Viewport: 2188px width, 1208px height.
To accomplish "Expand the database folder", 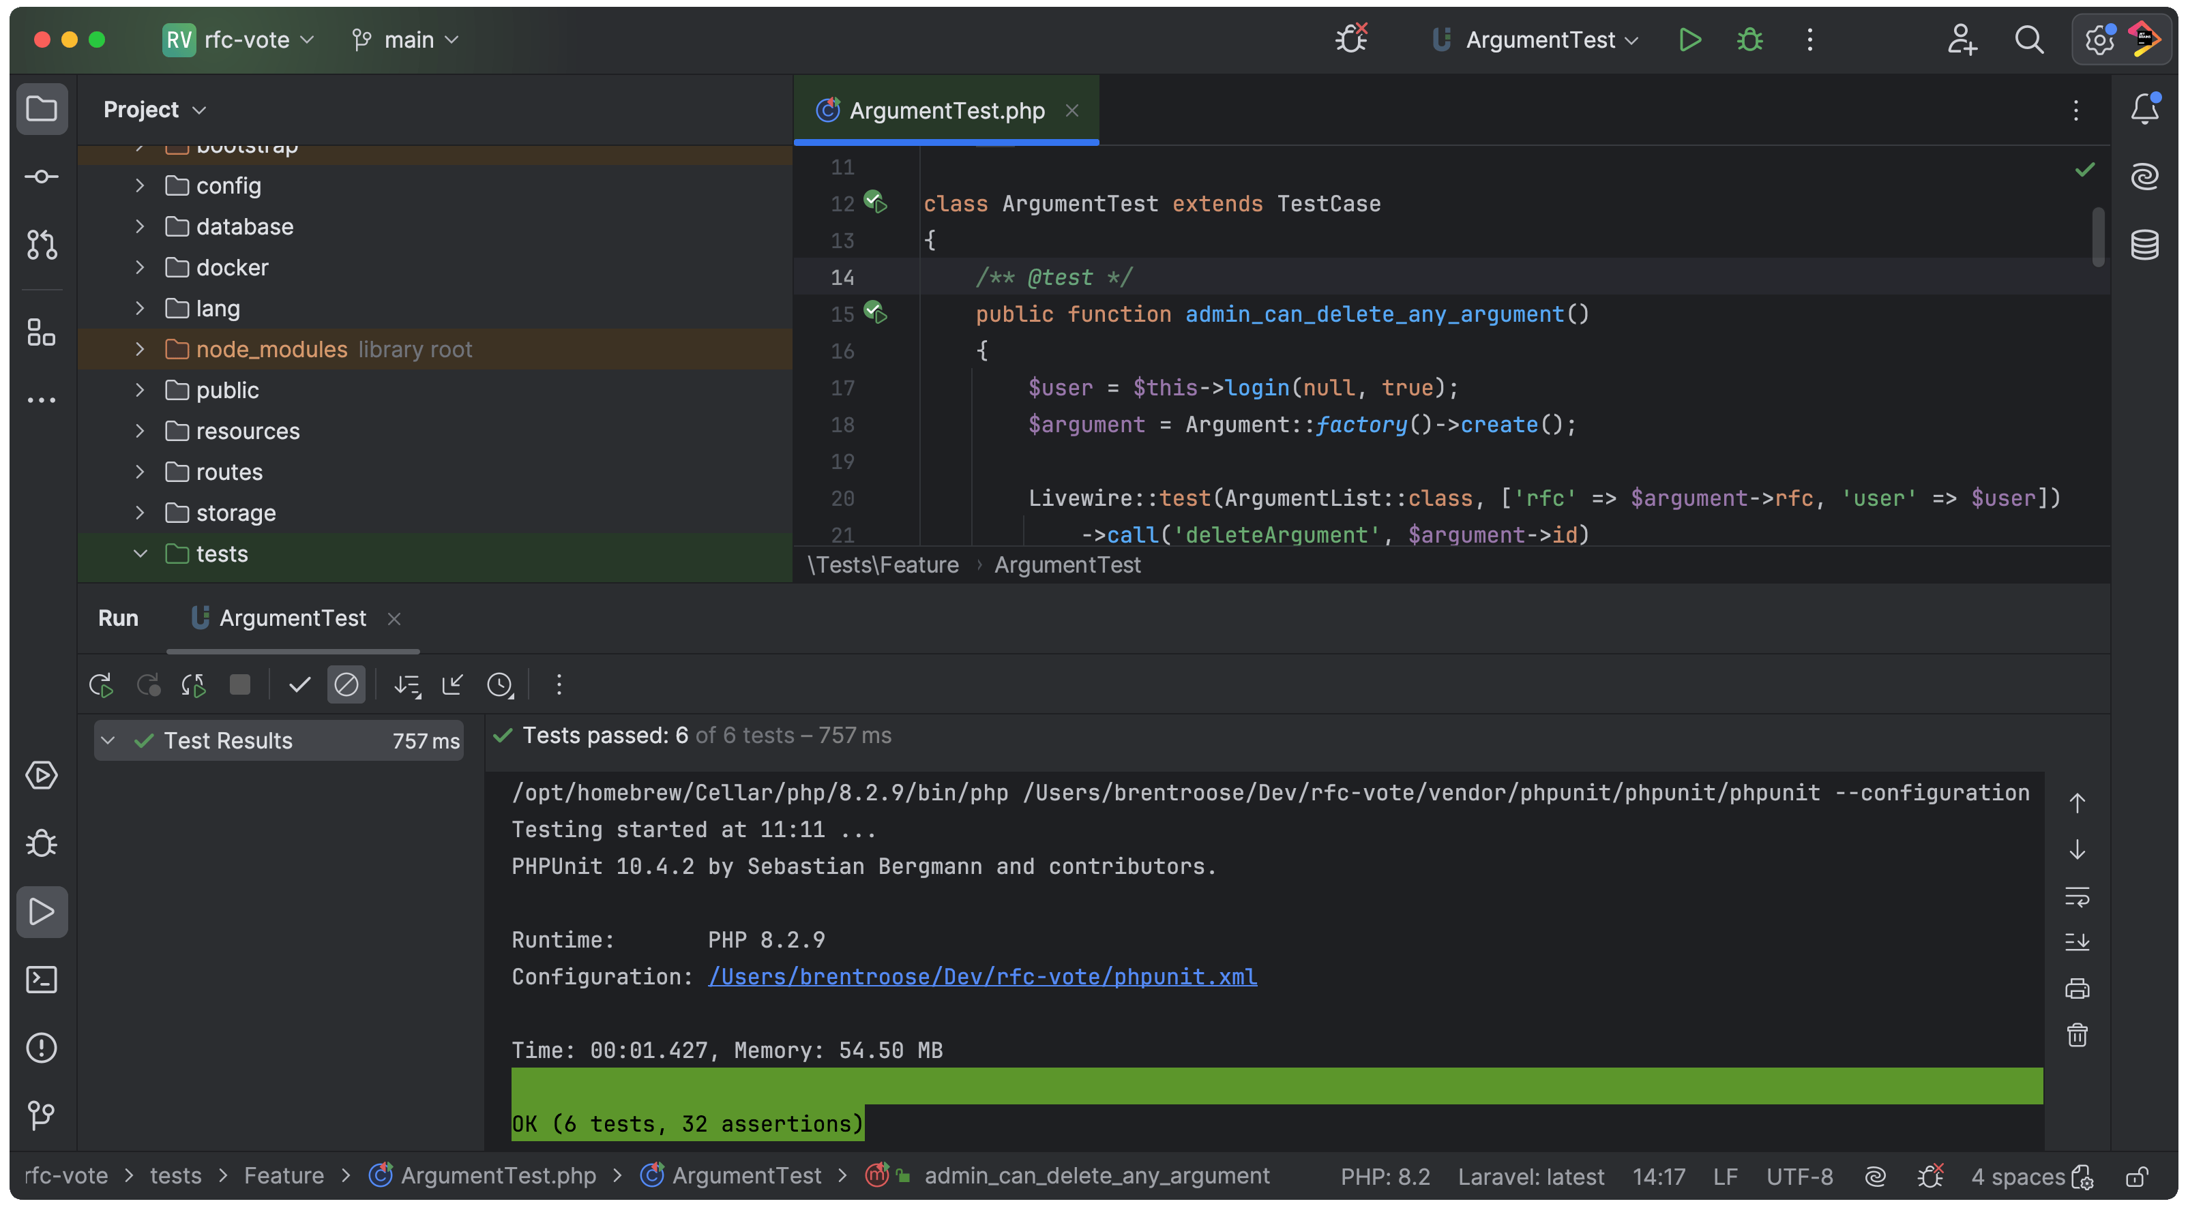I will (x=140, y=226).
